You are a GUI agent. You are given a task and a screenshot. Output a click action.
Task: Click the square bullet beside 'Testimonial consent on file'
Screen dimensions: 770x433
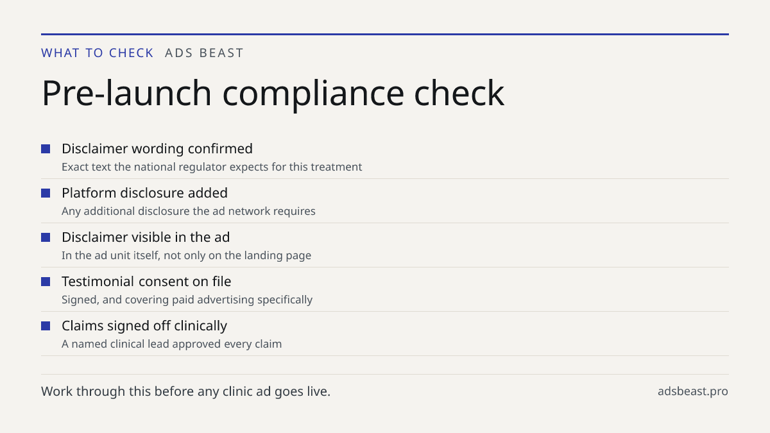click(46, 282)
